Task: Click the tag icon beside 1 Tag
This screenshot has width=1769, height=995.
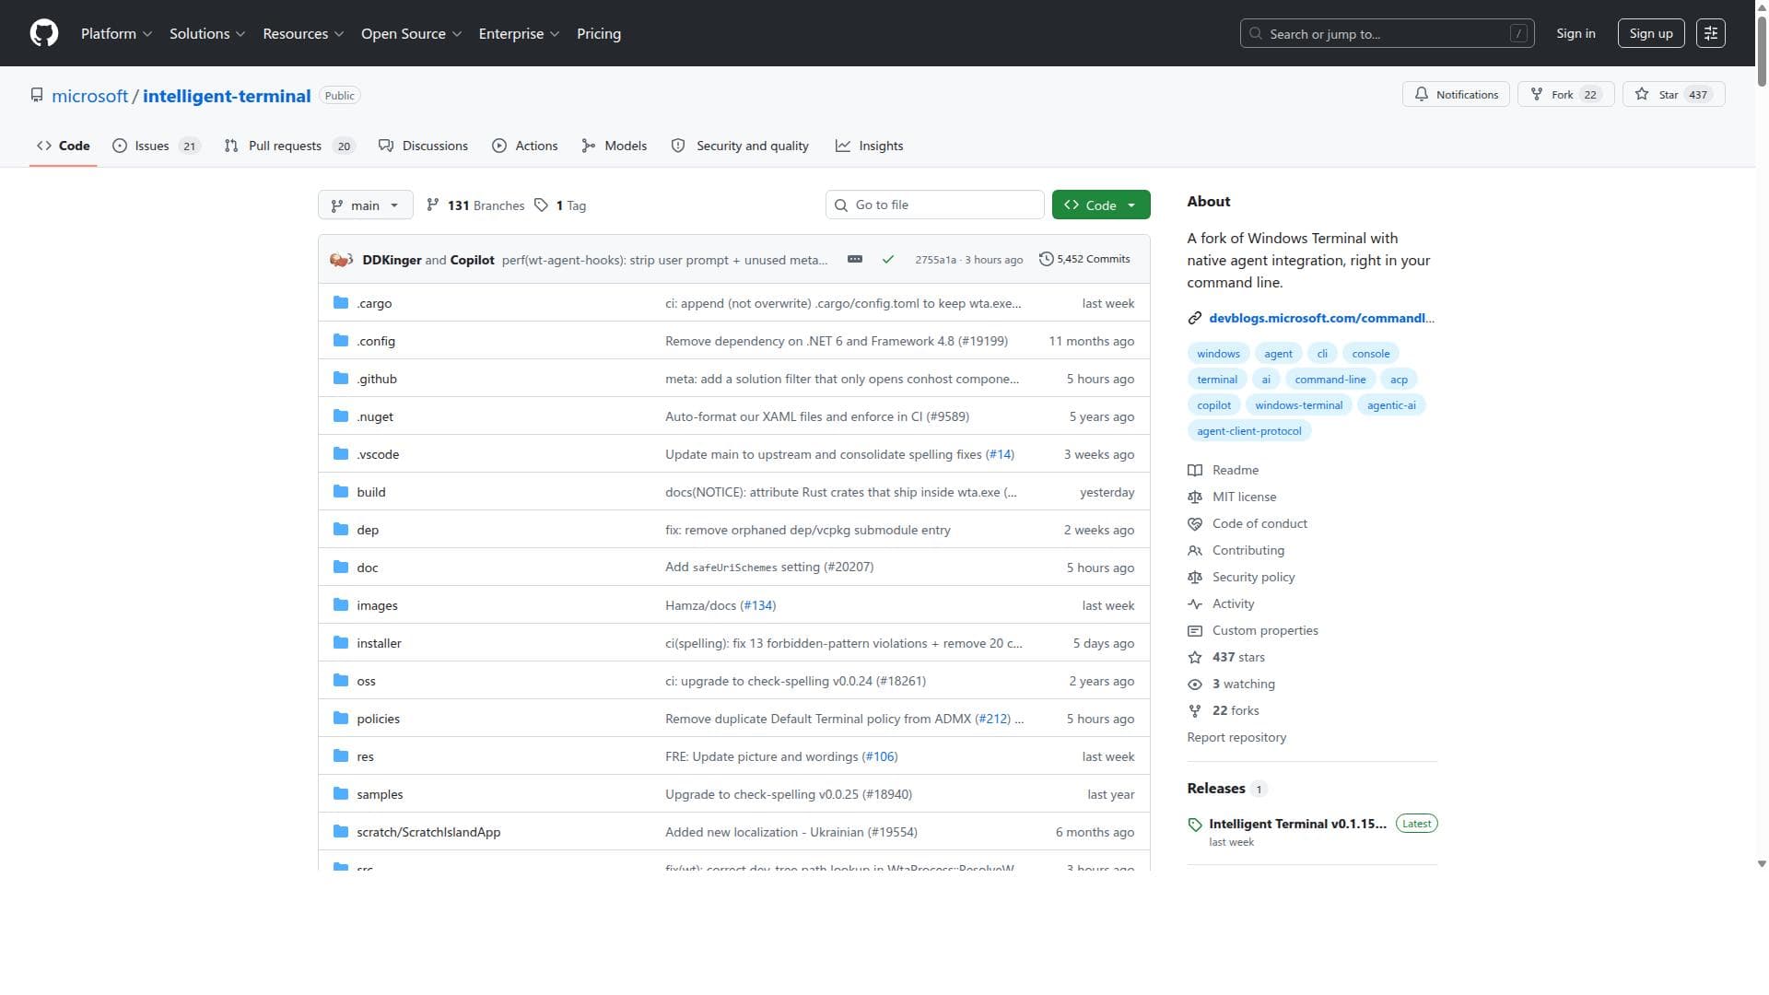Action: click(542, 205)
